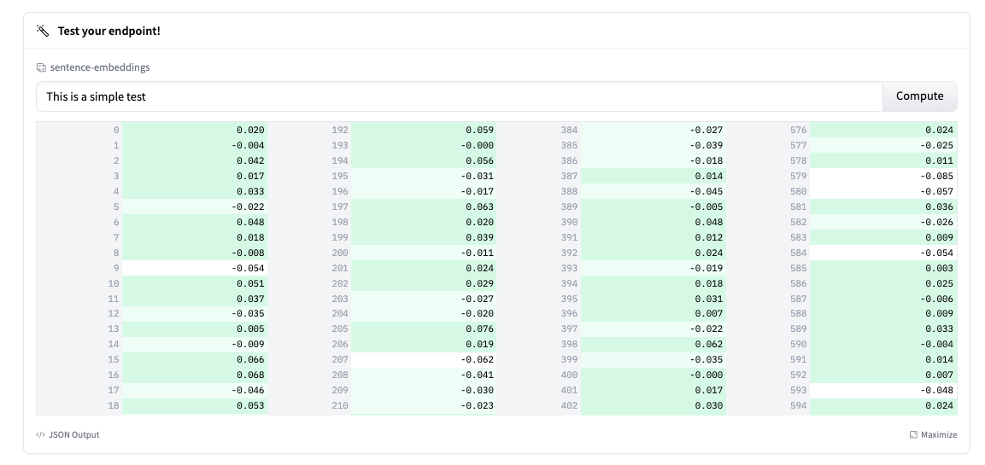985x465 pixels.
Task: Select the 0.076 value at index 205
Action: pyautogui.click(x=479, y=329)
